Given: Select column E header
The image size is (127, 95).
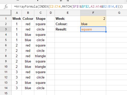Looking at the screenshot, I should point(68,13).
